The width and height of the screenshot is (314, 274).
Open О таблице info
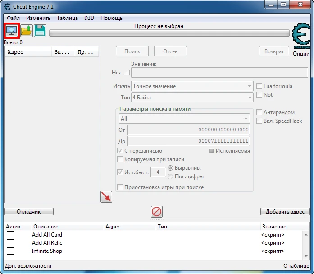pyautogui.click(x=296, y=266)
